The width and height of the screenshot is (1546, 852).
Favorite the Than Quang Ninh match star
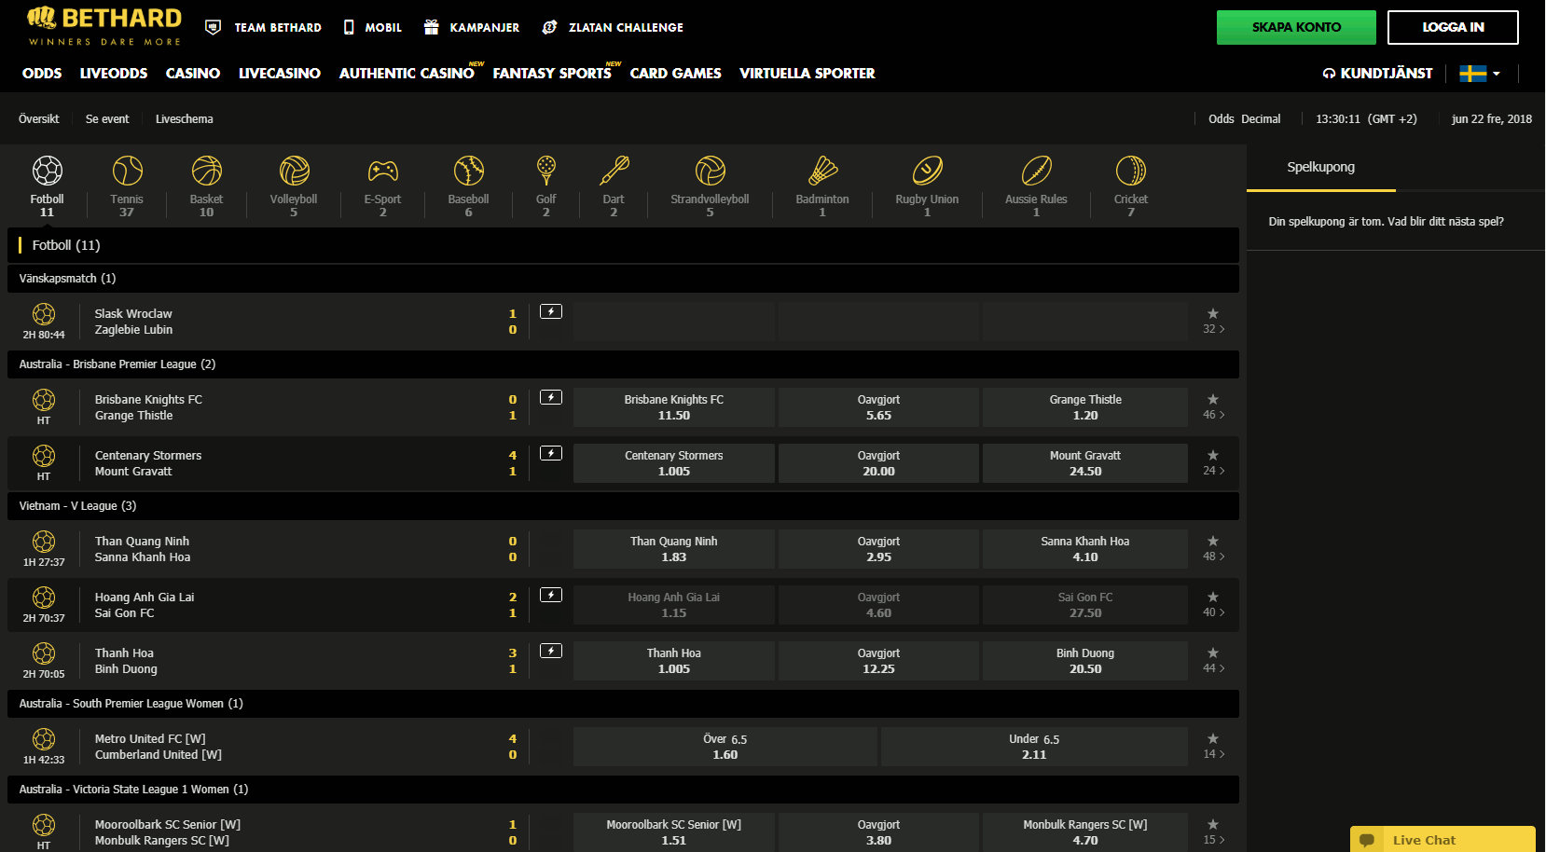(x=1213, y=541)
